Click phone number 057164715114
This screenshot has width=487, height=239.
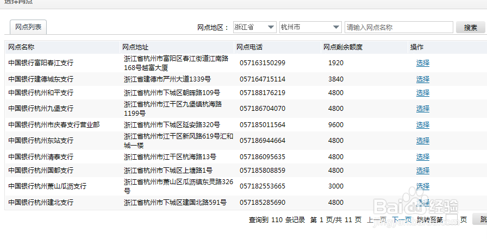263,79
